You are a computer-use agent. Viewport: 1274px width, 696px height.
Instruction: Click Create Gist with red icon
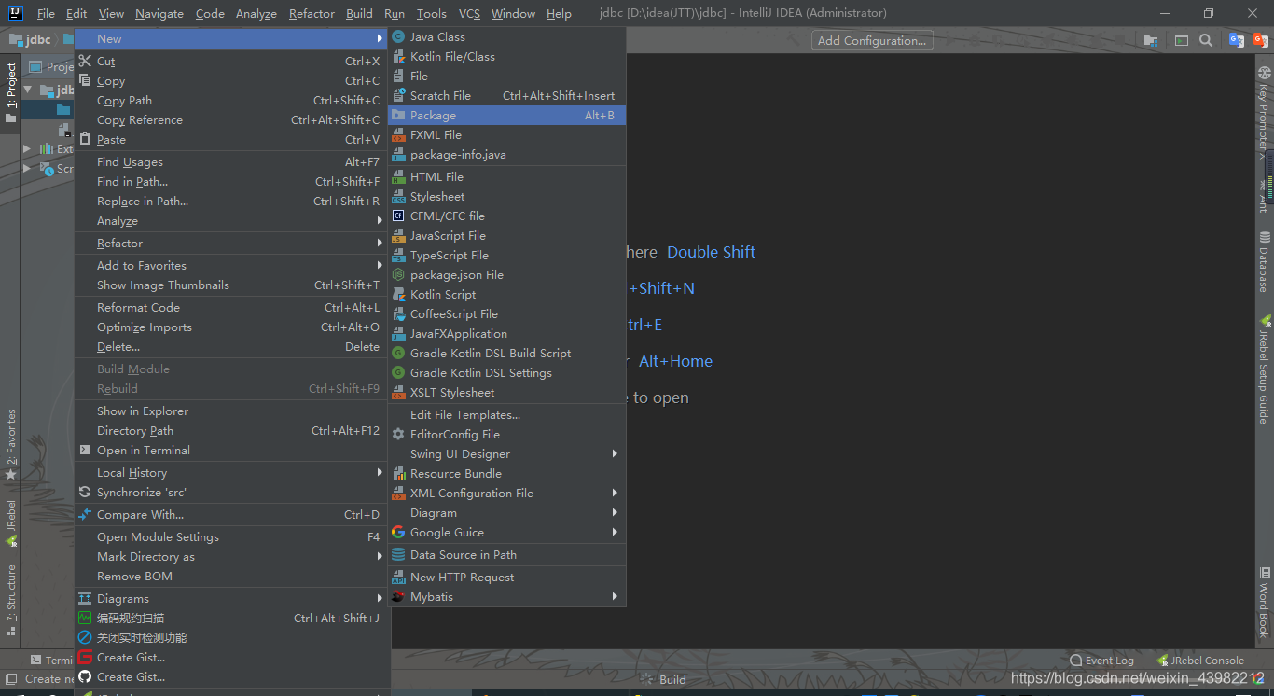click(x=232, y=657)
